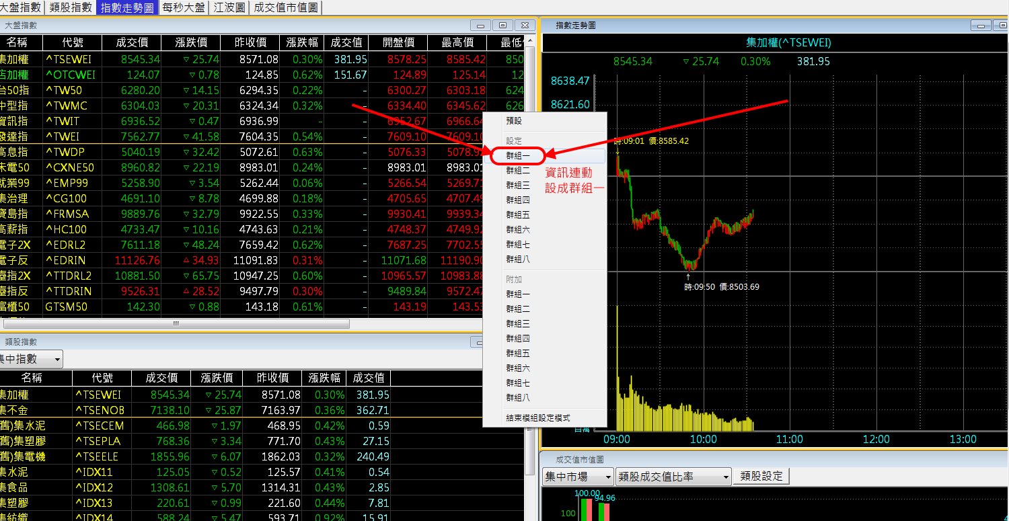Click the 09:50 low price marker on chart
The image size is (1009, 521).
688,276
